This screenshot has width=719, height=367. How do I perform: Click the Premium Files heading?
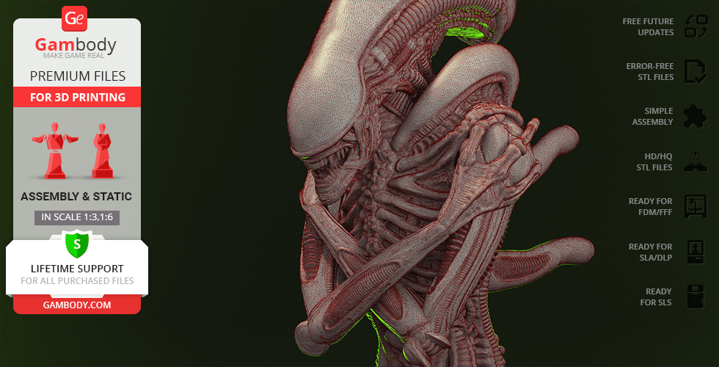[76, 76]
